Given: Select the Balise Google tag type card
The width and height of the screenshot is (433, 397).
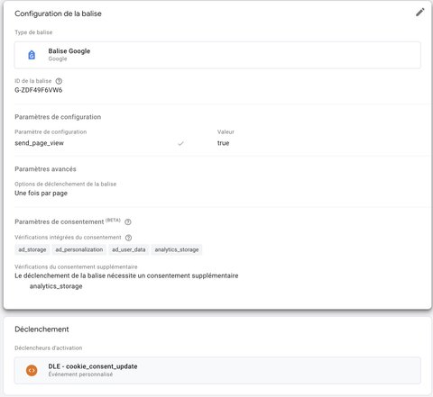Looking at the screenshot, I should 217,55.
